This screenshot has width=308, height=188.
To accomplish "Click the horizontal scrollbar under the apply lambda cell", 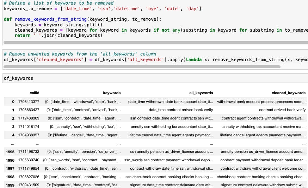I will point(142,67).
